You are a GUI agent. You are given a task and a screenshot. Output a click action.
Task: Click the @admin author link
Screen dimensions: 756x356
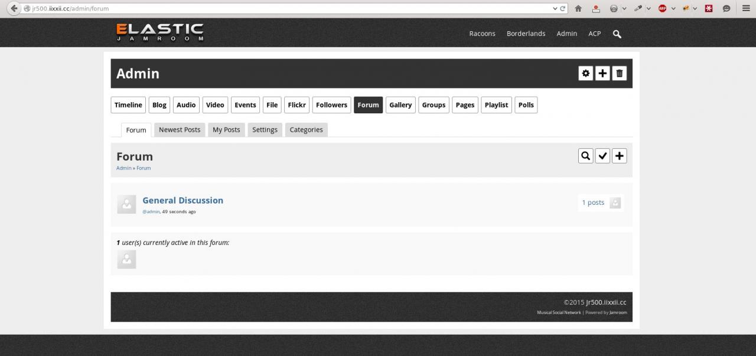(x=151, y=211)
